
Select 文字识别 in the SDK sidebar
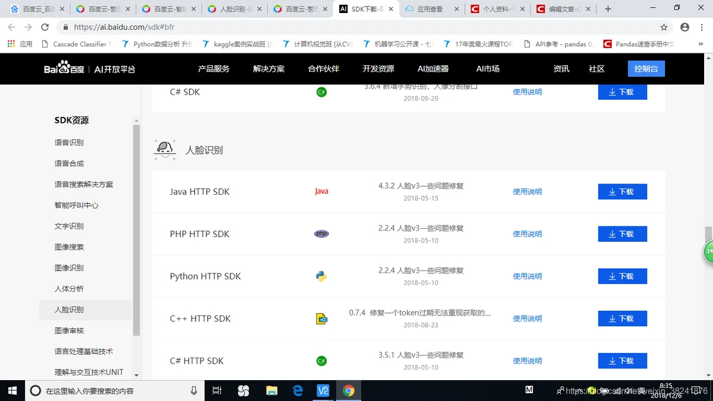pos(69,226)
